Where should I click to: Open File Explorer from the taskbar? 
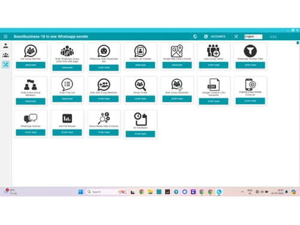[150, 192]
